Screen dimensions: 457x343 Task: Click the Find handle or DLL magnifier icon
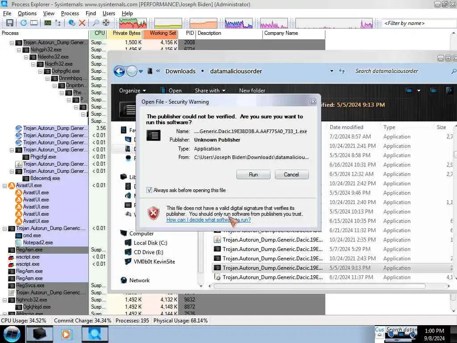96,23
